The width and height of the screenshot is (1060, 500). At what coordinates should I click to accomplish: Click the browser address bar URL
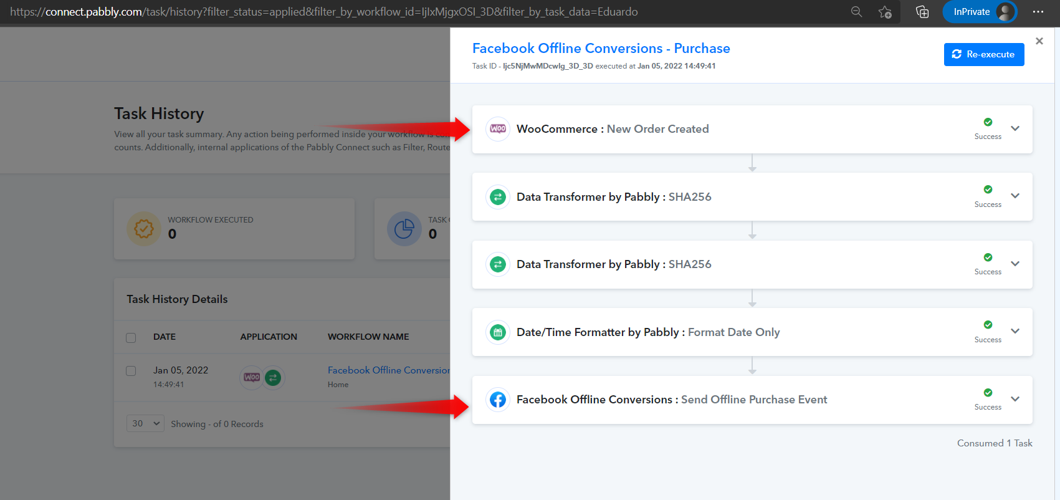[x=323, y=12]
